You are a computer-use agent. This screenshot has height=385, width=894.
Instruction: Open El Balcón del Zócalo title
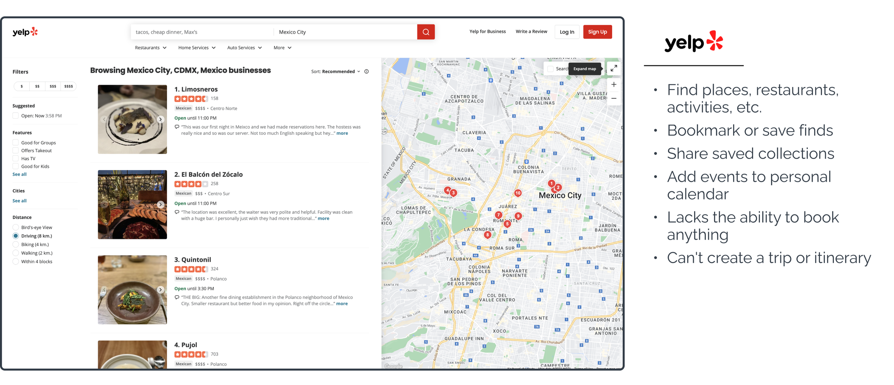[x=212, y=174]
